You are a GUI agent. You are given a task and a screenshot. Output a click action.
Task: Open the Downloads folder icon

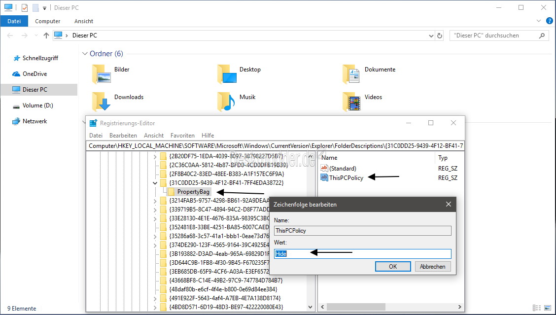[x=102, y=102]
